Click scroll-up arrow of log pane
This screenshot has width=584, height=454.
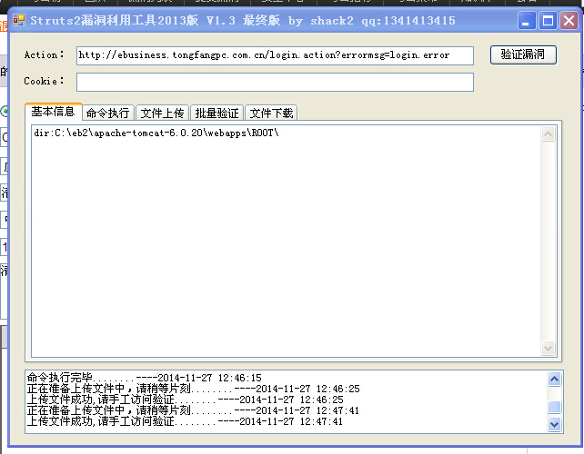pyautogui.click(x=554, y=379)
